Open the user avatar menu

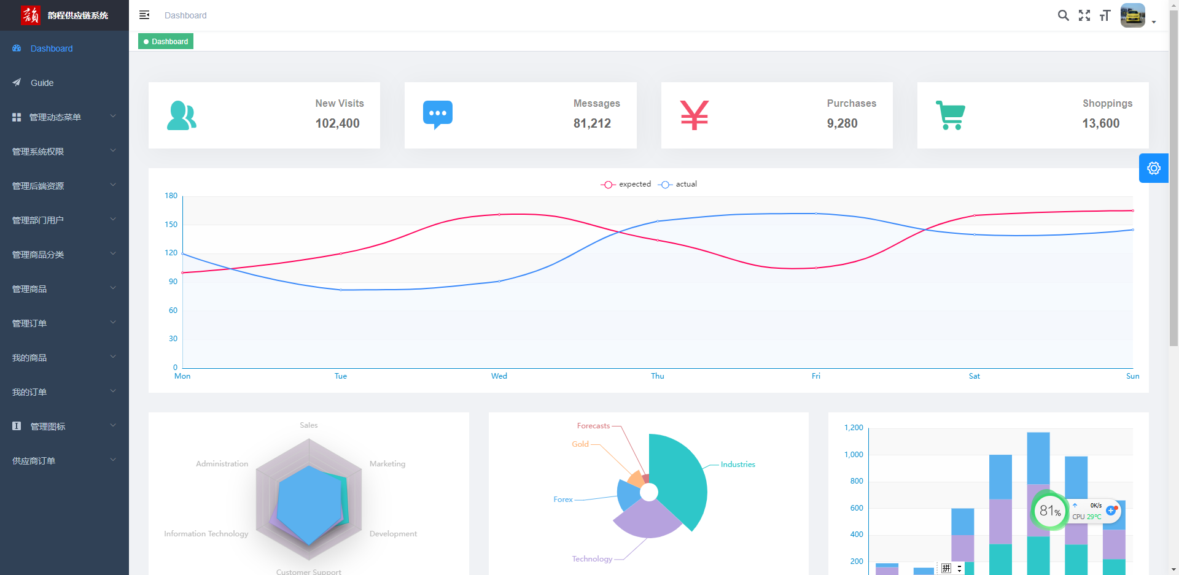(1132, 15)
